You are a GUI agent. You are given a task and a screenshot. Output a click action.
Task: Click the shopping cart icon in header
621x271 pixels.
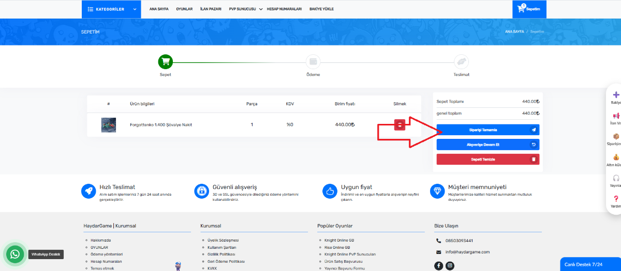pos(522,9)
